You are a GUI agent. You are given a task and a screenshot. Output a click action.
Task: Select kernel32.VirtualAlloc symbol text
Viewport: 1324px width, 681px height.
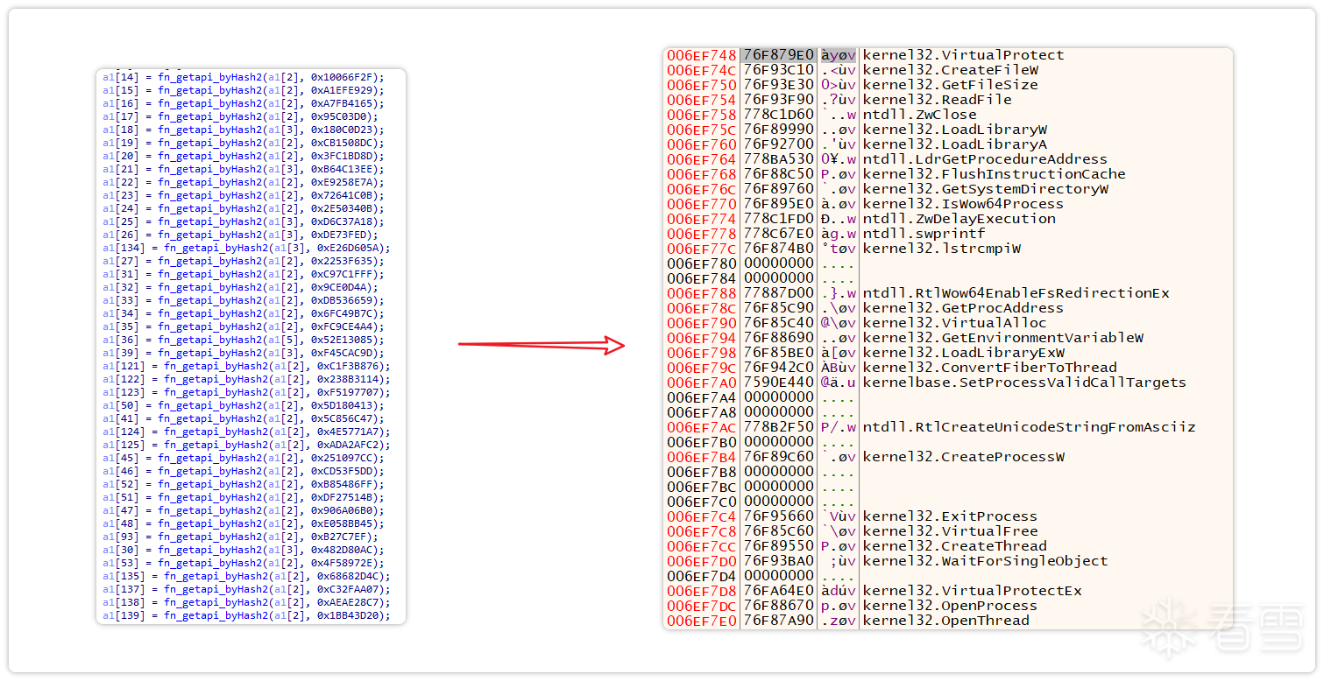click(955, 323)
